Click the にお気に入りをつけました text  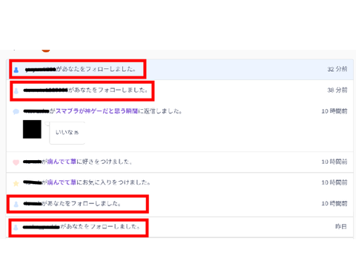tap(113, 182)
